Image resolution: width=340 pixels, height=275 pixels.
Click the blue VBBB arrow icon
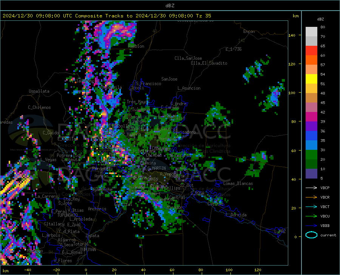(311, 225)
